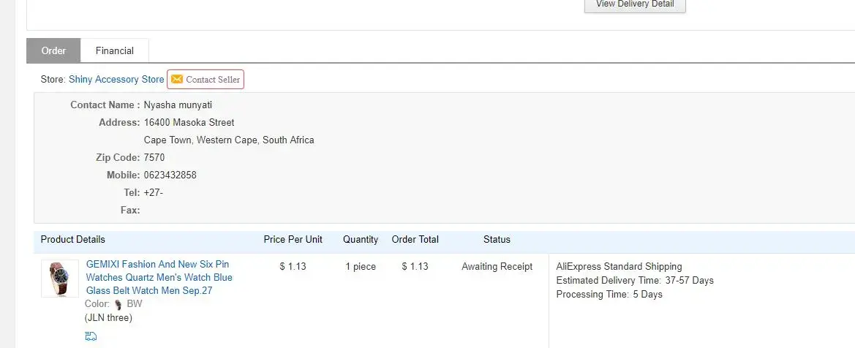
Task: Click the Quantity column header
Action: click(x=361, y=240)
